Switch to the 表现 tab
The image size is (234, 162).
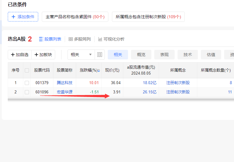coord(164,55)
